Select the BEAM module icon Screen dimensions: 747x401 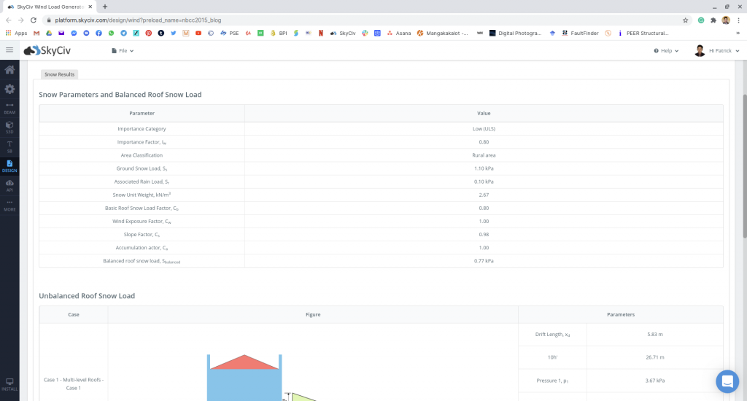click(9, 108)
